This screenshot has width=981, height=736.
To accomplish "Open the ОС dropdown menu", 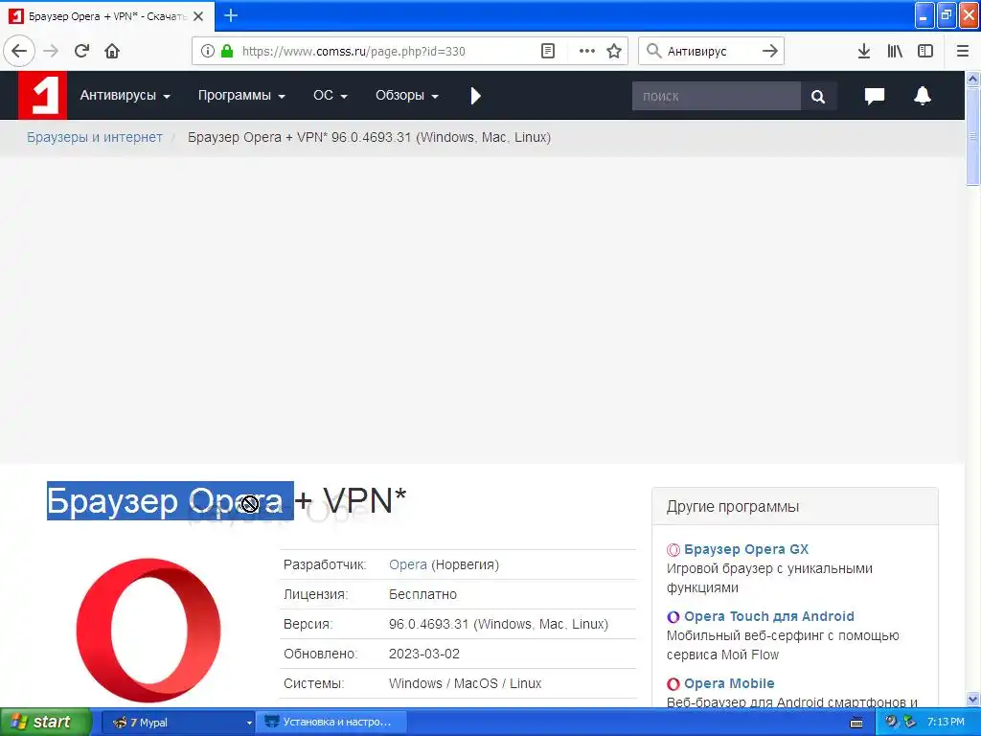I will tap(331, 96).
